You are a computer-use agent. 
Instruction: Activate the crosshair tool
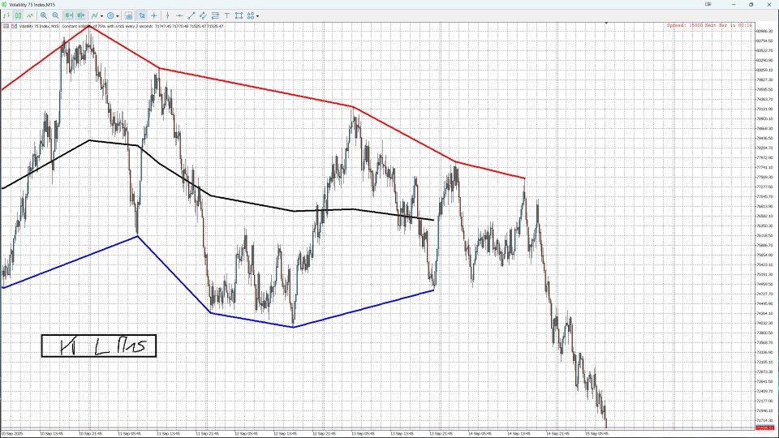(x=154, y=16)
